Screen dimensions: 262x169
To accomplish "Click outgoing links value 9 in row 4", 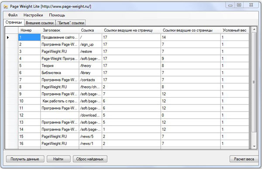I will point(190,59).
